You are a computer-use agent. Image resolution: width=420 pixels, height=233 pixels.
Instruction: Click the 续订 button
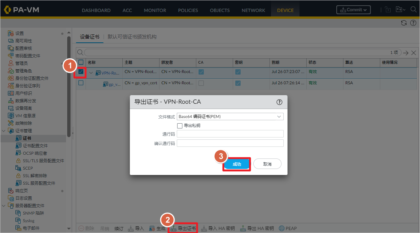[x=119, y=229]
